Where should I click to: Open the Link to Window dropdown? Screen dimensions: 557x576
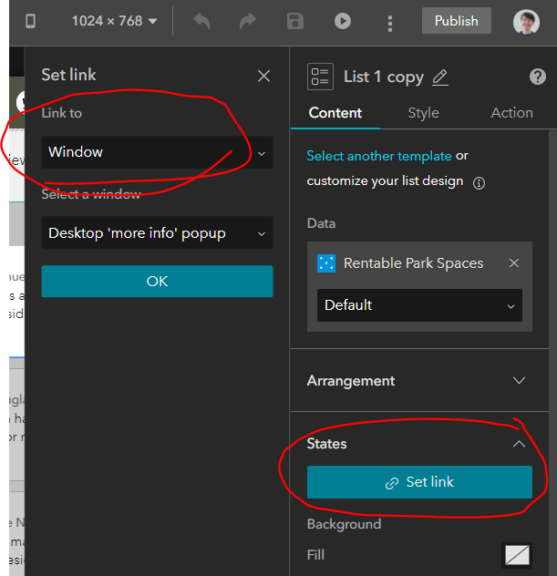coord(157,152)
